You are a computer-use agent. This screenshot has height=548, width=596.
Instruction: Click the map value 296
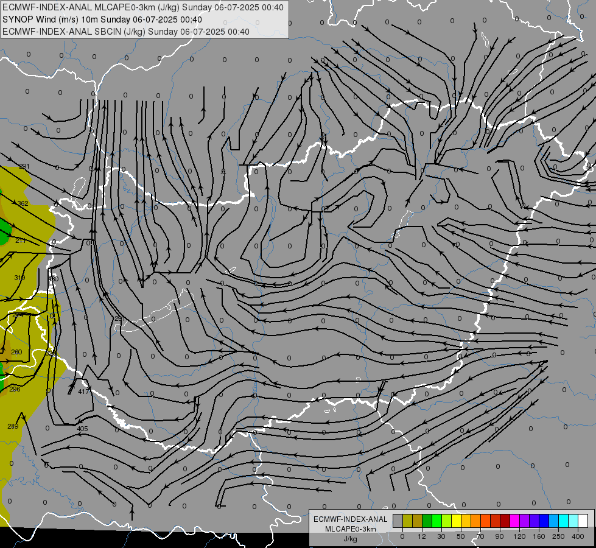pyautogui.click(x=15, y=389)
